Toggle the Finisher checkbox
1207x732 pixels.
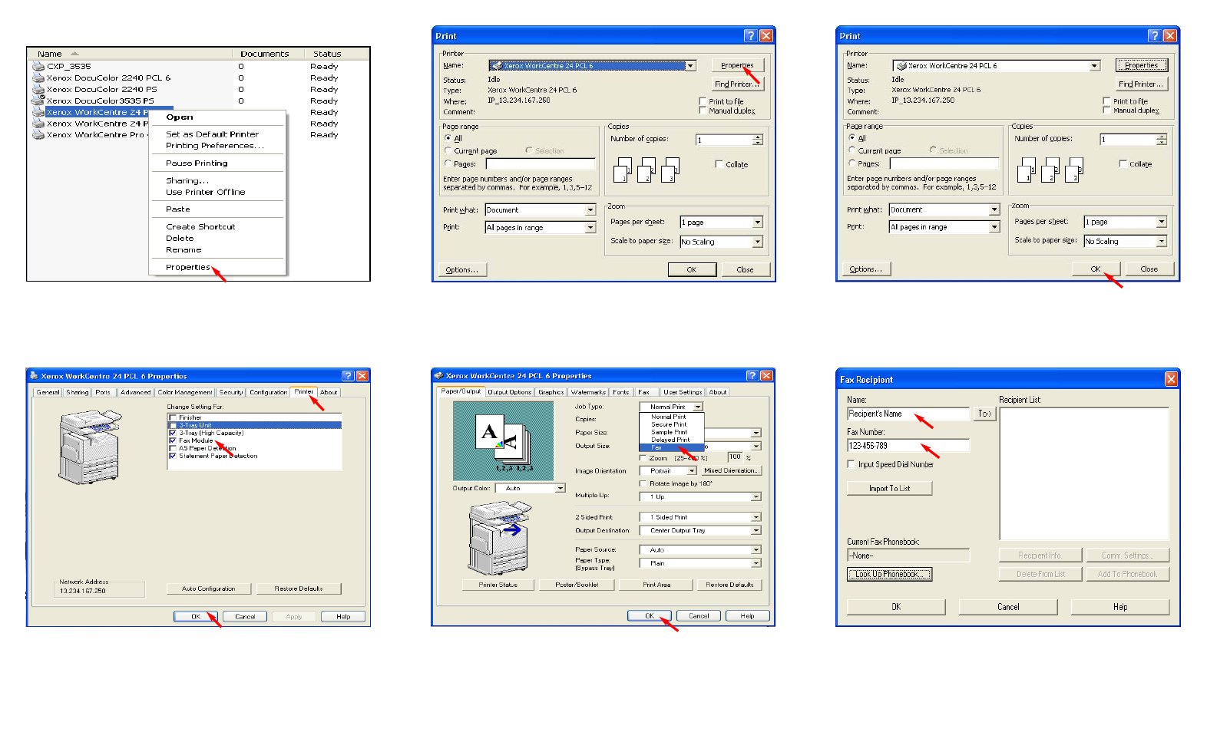point(173,417)
